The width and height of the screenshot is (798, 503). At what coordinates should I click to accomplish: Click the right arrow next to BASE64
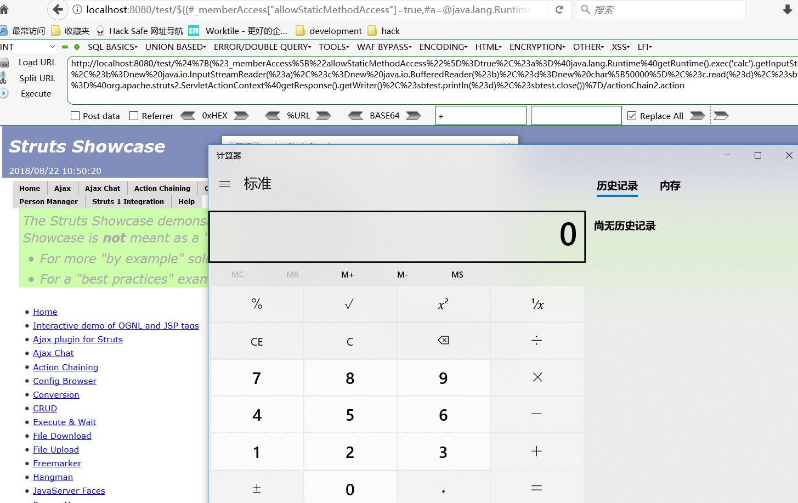pos(414,116)
